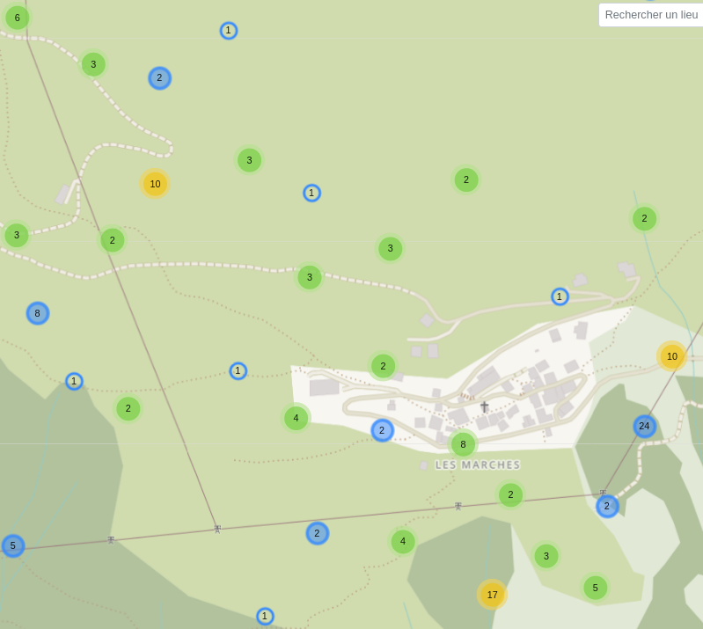This screenshot has height=629, width=703.
Task: Expand the green 6 cluster marker
Action: click(x=17, y=18)
